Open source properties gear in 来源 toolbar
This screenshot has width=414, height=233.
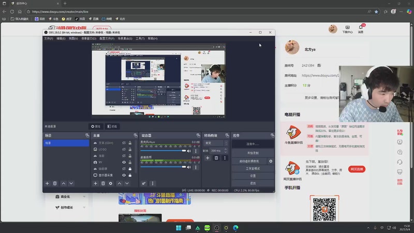pyautogui.click(x=111, y=183)
